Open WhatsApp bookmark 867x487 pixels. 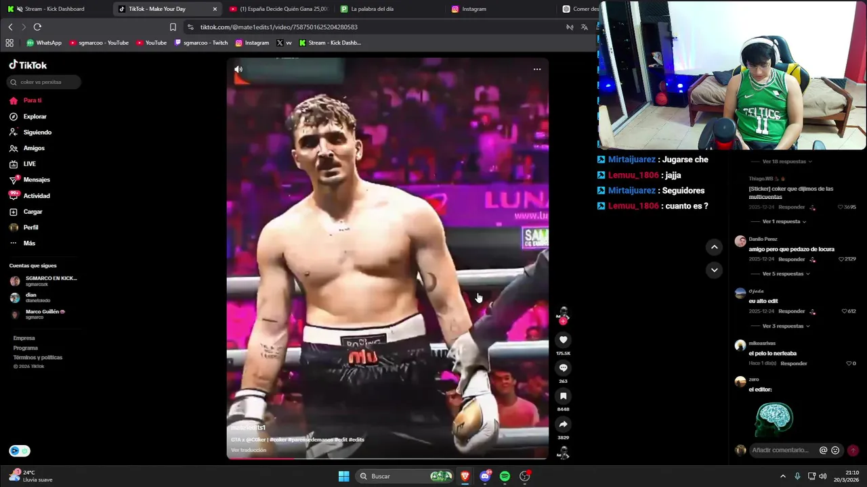[x=44, y=43]
